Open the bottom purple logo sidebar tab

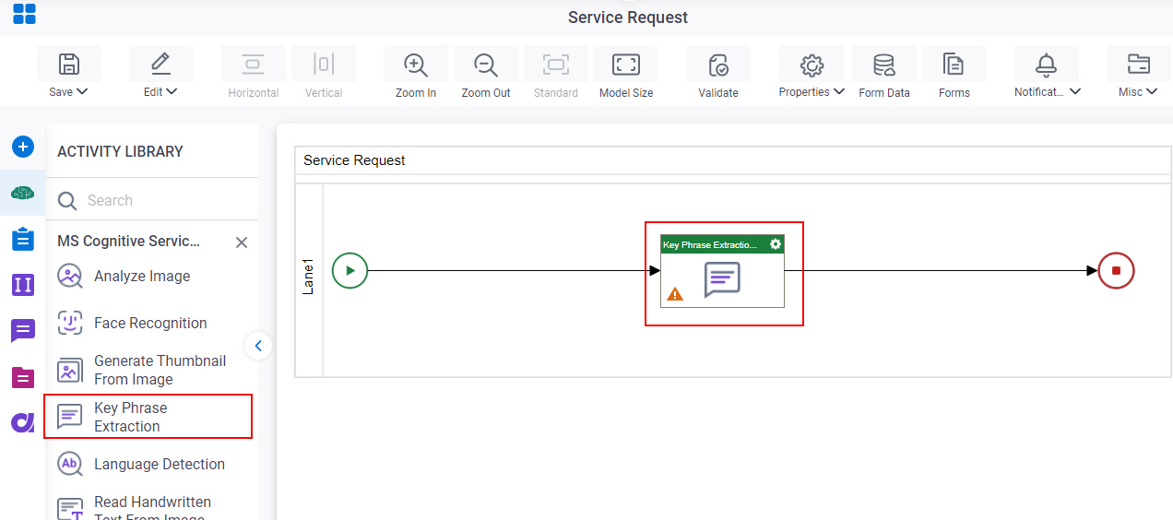click(23, 422)
